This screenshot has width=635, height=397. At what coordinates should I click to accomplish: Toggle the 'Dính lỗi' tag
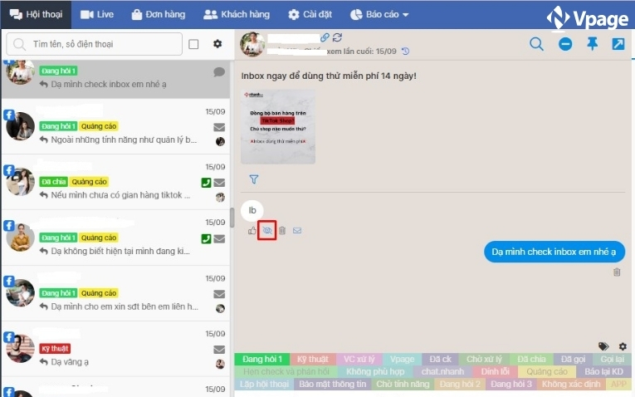pos(495,371)
